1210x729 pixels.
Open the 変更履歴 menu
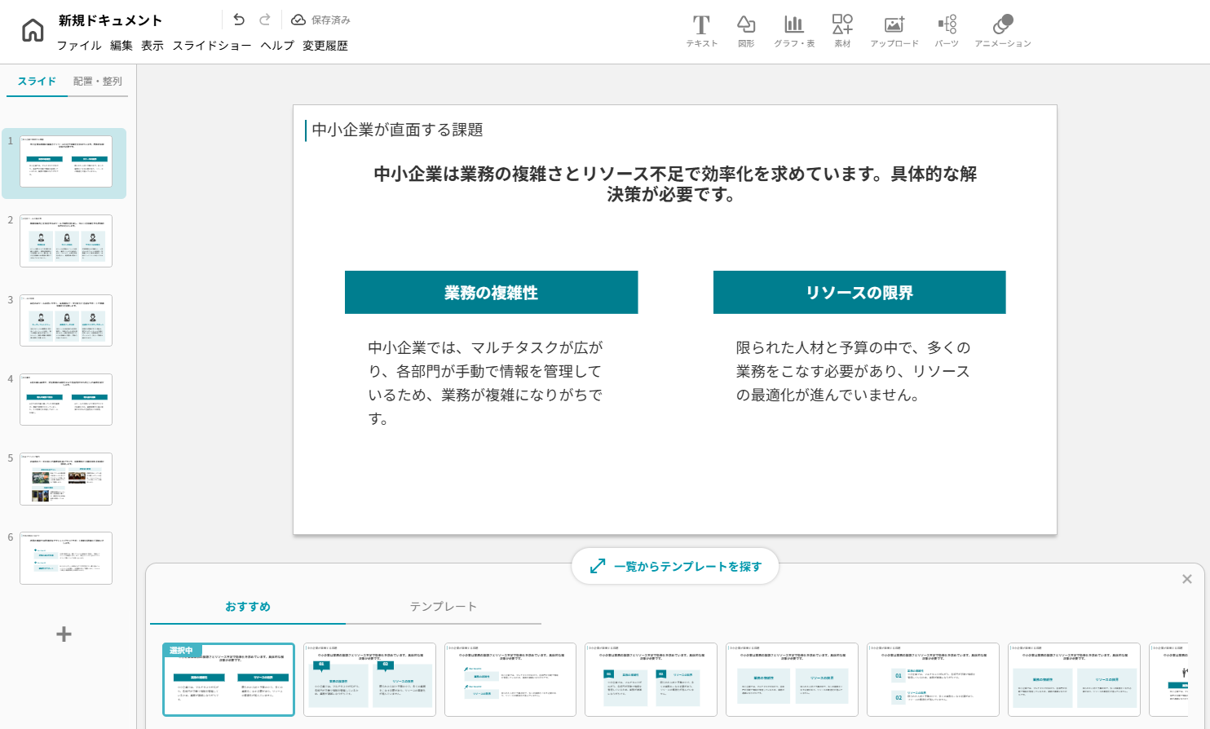[x=325, y=46]
